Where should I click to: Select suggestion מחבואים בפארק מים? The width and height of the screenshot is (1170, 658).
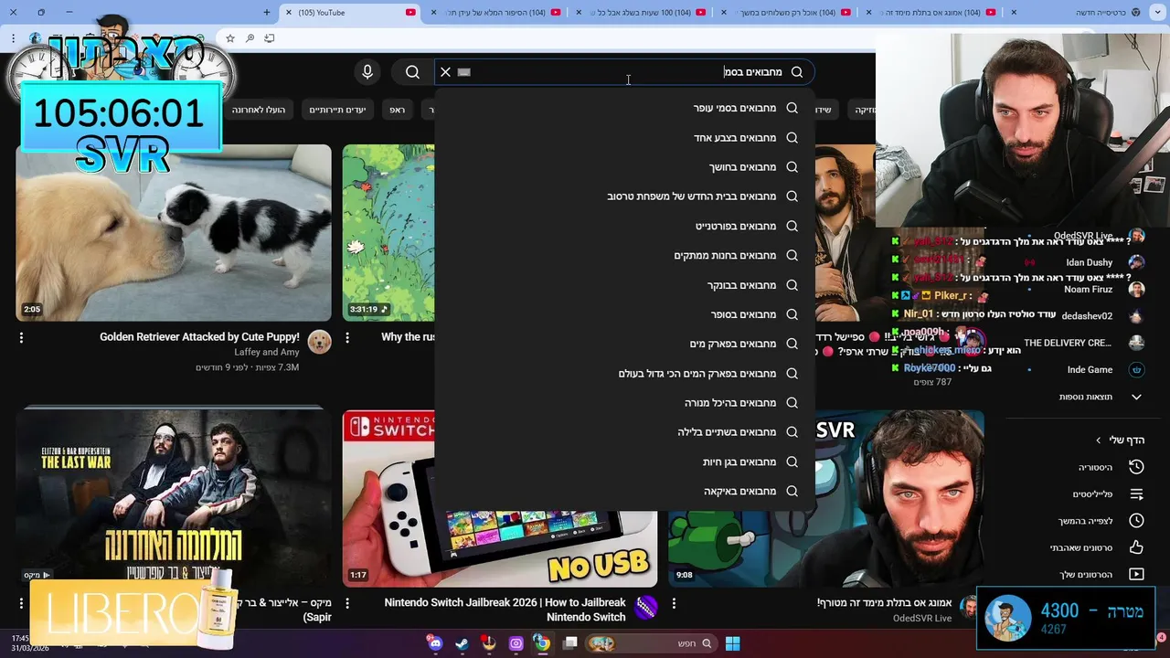pos(624,344)
